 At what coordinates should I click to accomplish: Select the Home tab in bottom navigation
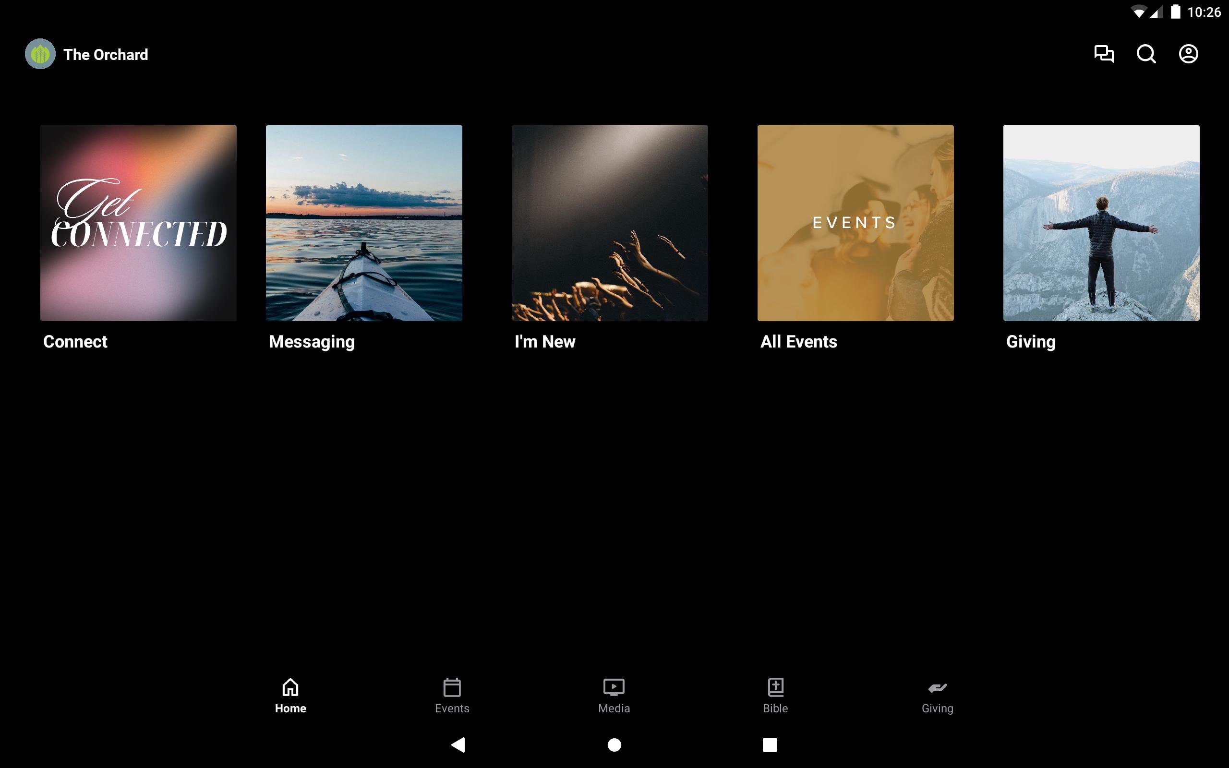coord(290,696)
